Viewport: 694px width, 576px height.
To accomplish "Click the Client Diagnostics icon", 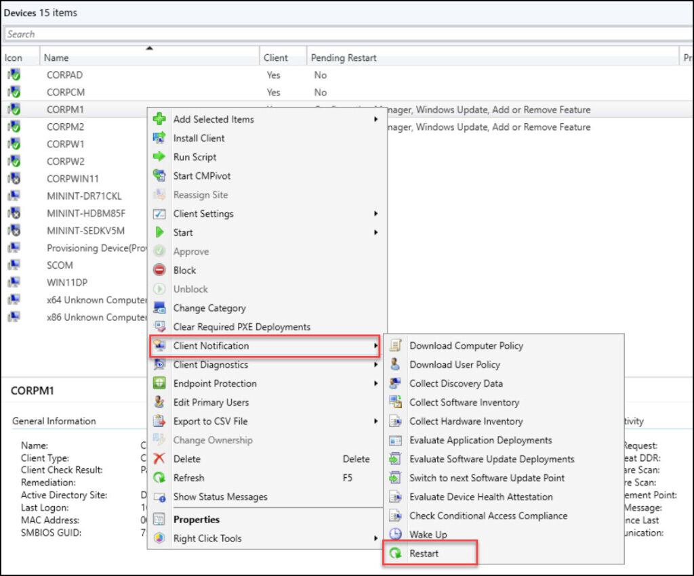I will 159,364.
